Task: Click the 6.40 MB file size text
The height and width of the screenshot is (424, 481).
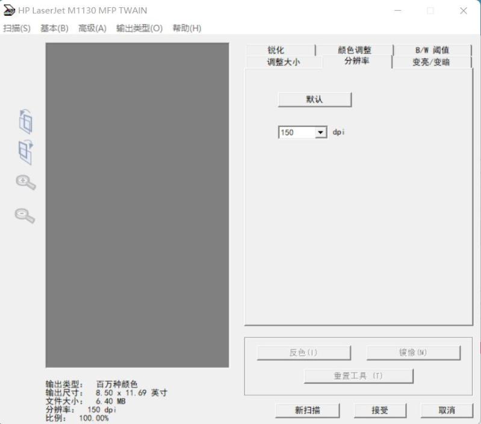Action: [110, 401]
